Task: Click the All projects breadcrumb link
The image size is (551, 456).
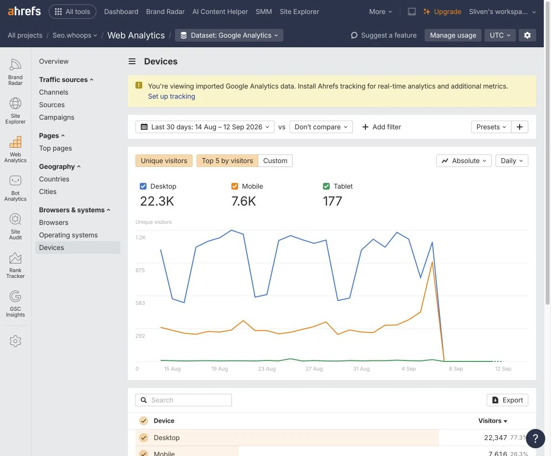Action: (25, 35)
